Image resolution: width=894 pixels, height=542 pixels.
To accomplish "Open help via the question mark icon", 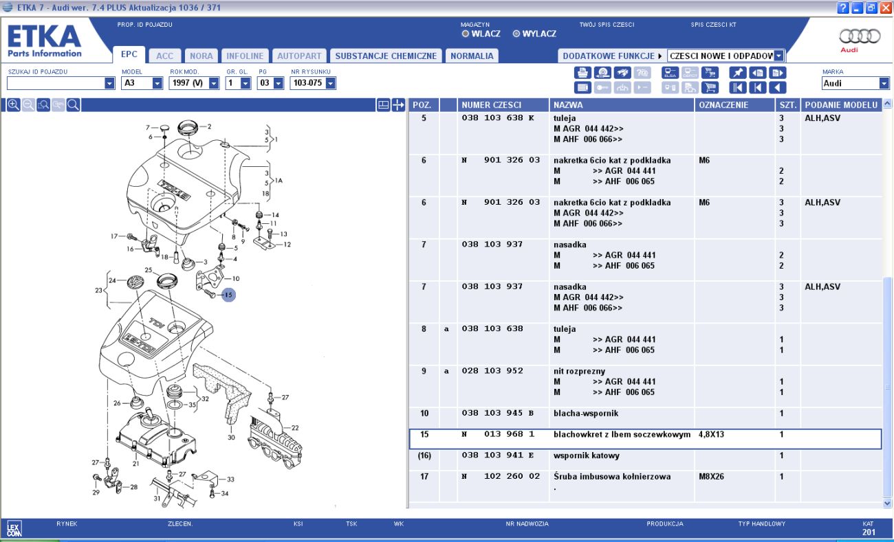I will pos(843,8).
